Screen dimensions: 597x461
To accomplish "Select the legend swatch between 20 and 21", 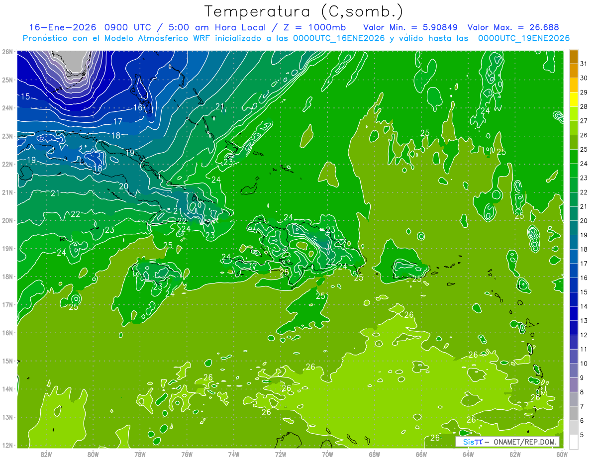I will point(574,213).
